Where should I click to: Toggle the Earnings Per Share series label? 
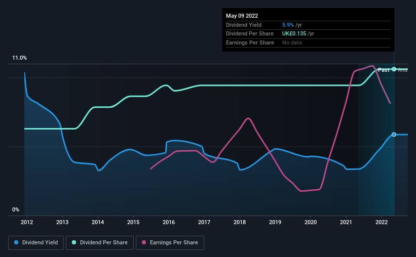point(174,243)
